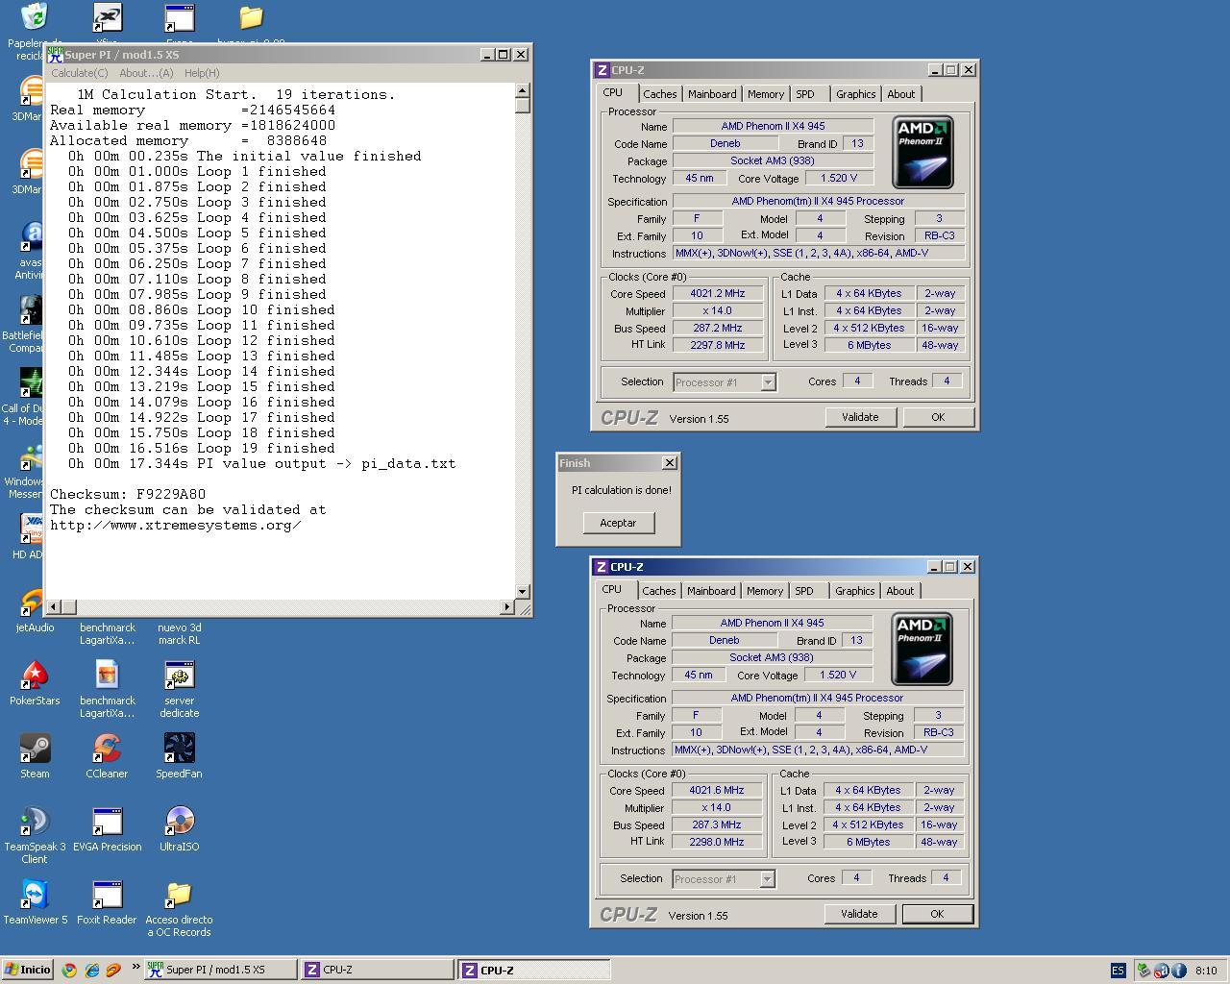The height and width of the screenshot is (984, 1230).
Task: Open the server dedicate desktop shortcut
Action: (180, 676)
